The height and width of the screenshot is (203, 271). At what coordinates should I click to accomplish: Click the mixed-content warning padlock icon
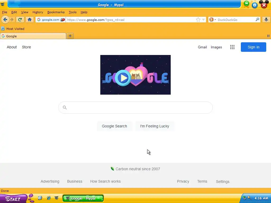(63, 20)
